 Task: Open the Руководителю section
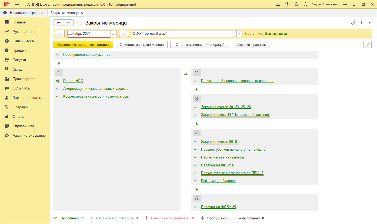click(25, 32)
